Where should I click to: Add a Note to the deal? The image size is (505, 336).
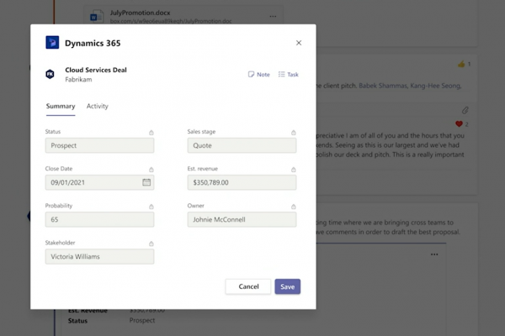coord(259,74)
